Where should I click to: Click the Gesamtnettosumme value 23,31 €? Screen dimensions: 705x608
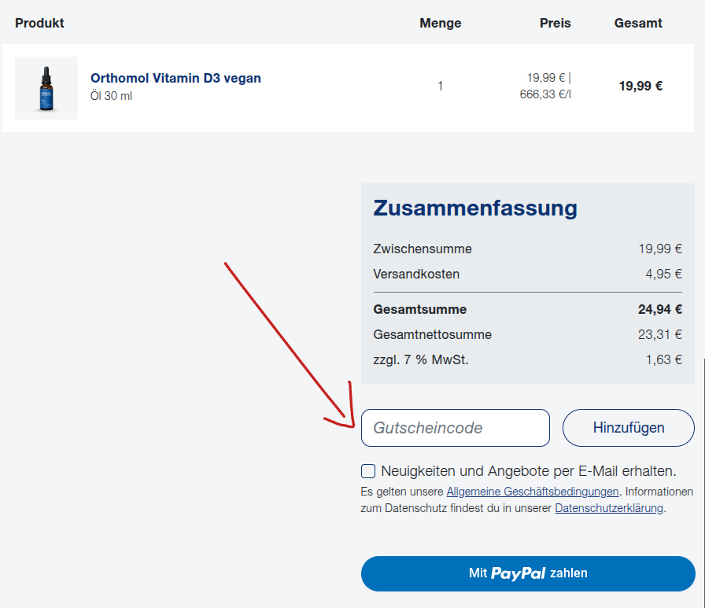pyautogui.click(x=660, y=335)
